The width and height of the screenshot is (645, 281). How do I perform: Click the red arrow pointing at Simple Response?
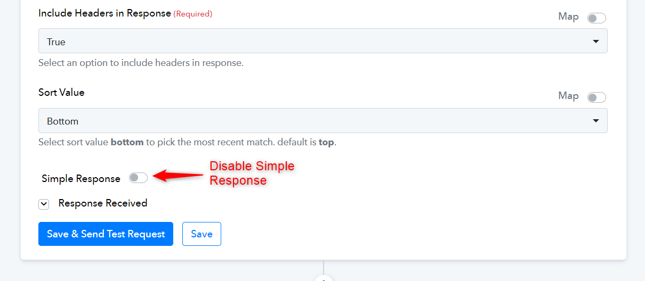[178, 175]
